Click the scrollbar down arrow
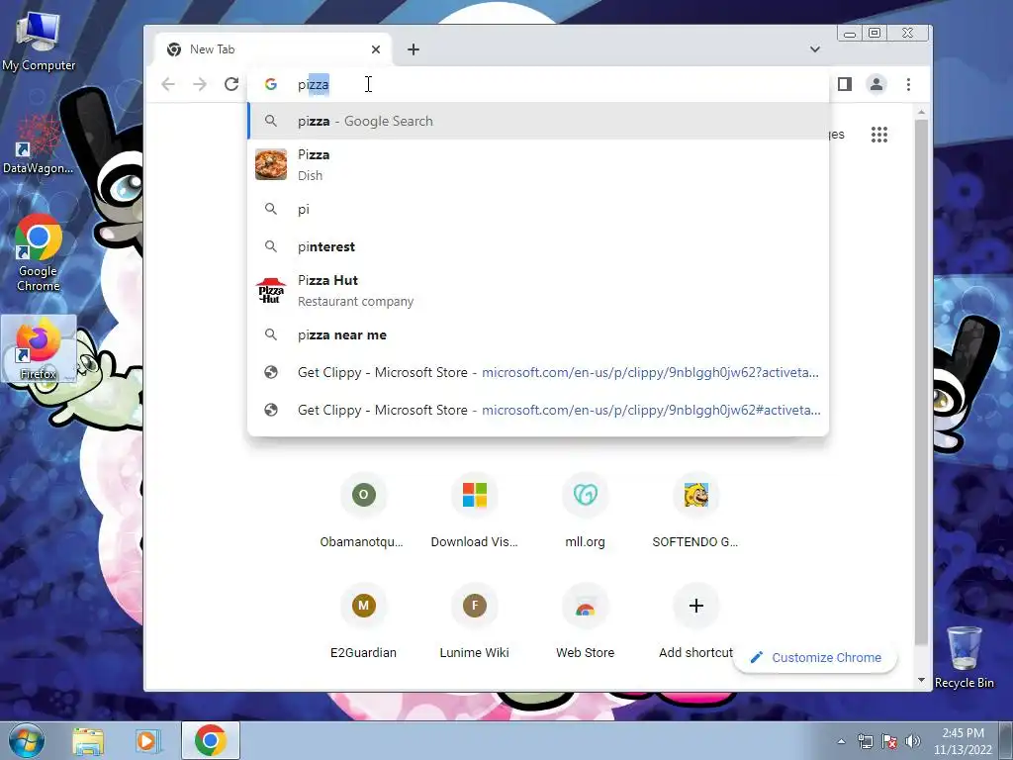The width and height of the screenshot is (1013, 760). [x=921, y=680]
